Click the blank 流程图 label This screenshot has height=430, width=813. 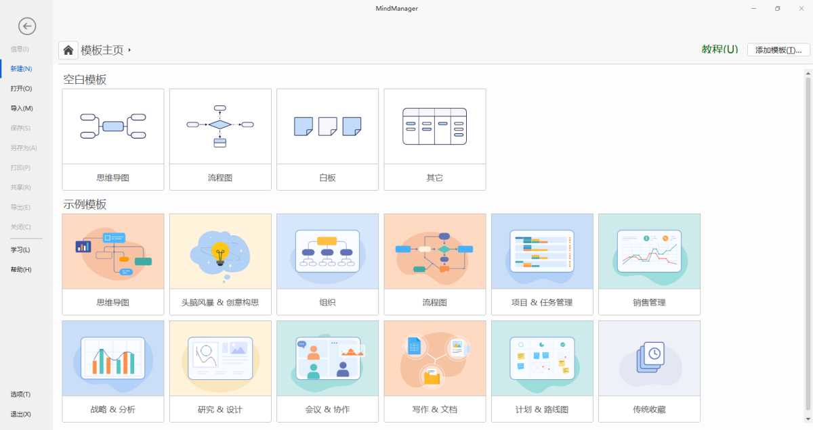pyautogui.click(x=220, y=178)
